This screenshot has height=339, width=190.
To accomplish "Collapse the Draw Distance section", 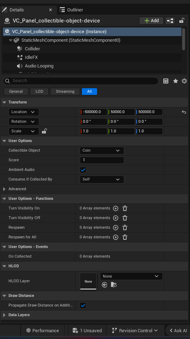I will tap(4, 296).
